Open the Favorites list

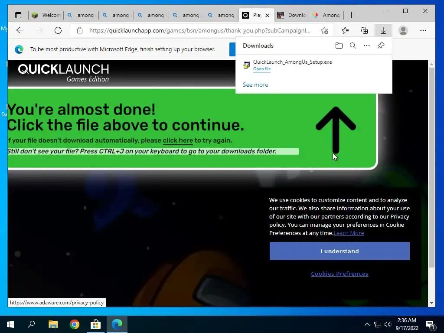[345, 30]
